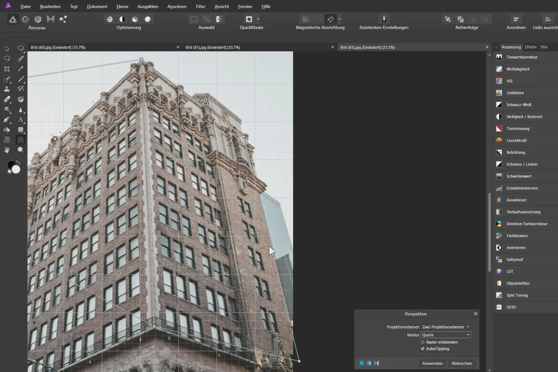Viewport: 558px width, 372px height.
Task: Select the Hand view tool
Action: pos(7,150)
